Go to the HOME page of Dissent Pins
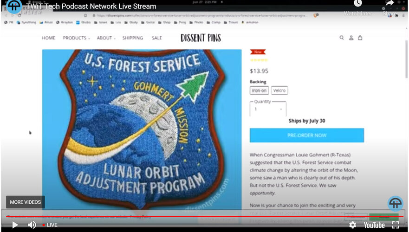This screenshot has width=409, height=232. click(x=49, y=38)
